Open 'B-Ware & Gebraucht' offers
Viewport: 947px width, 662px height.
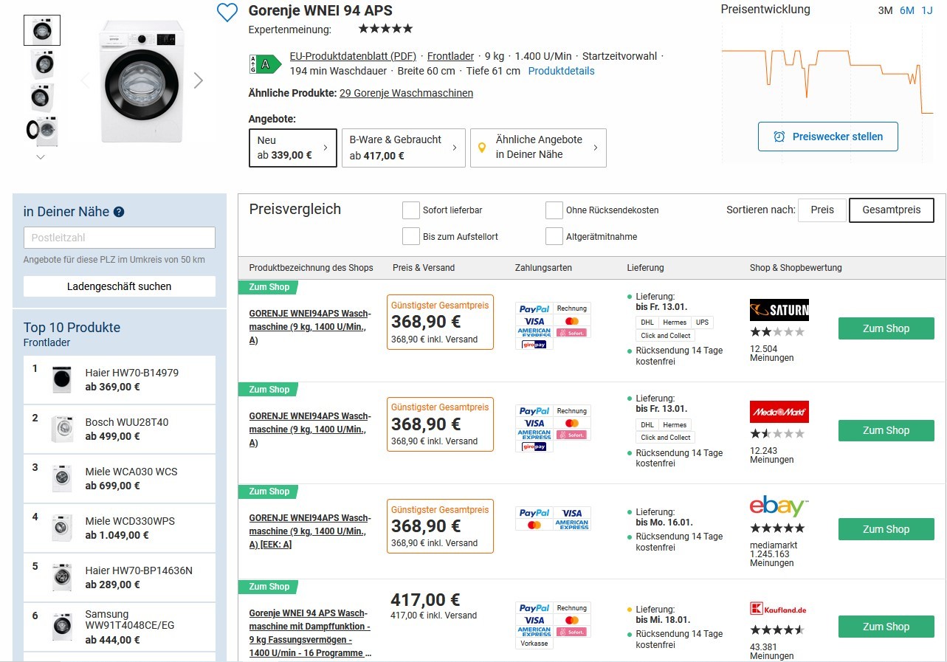(403, 148)
